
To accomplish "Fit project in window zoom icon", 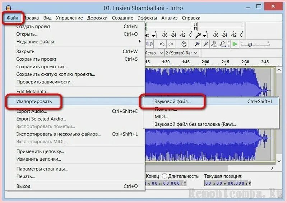I will tap(223, 44).
